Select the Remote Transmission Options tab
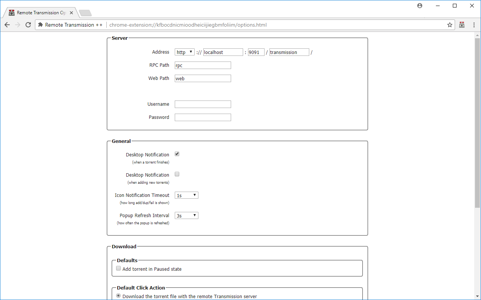The image size is (481, 300). 41,13
